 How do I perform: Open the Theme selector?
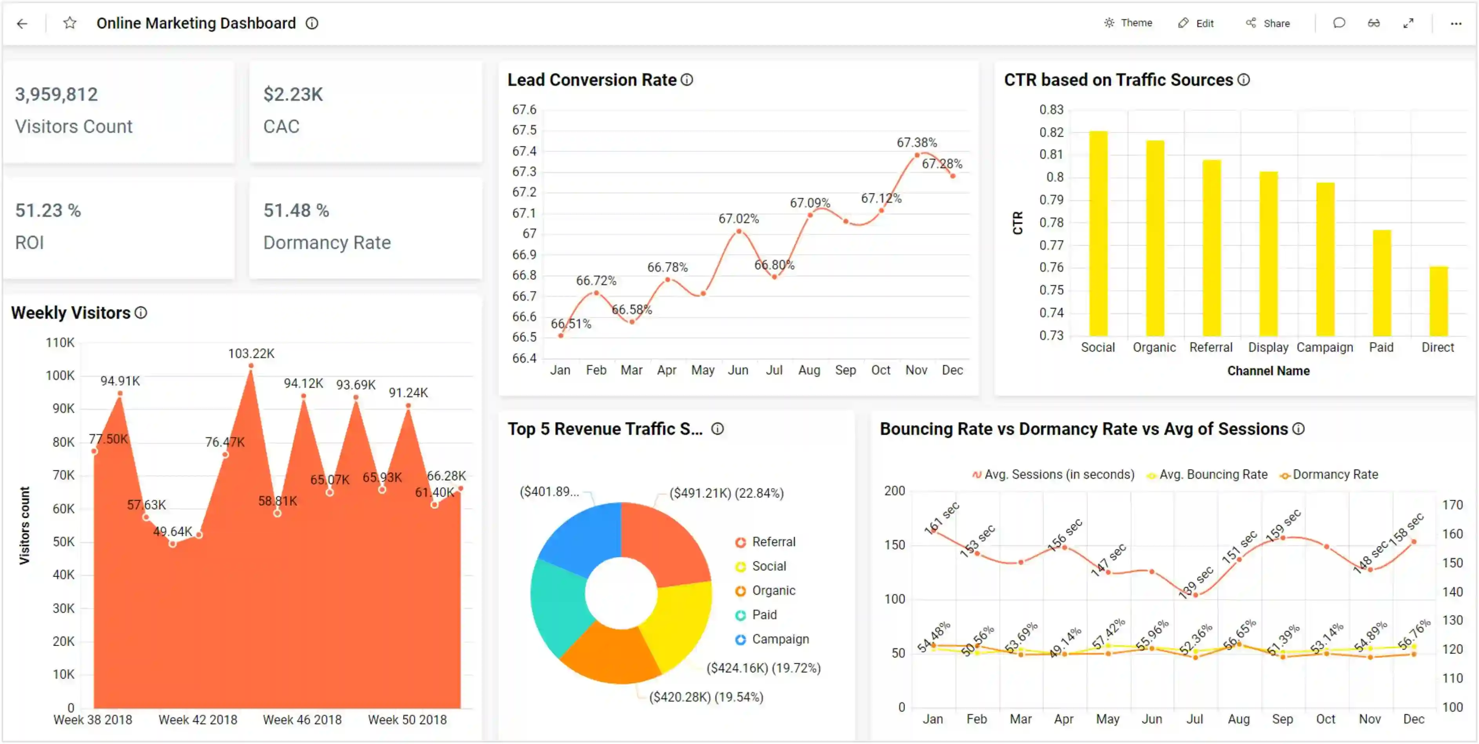pyautogui.click(x=1128, y=23)
